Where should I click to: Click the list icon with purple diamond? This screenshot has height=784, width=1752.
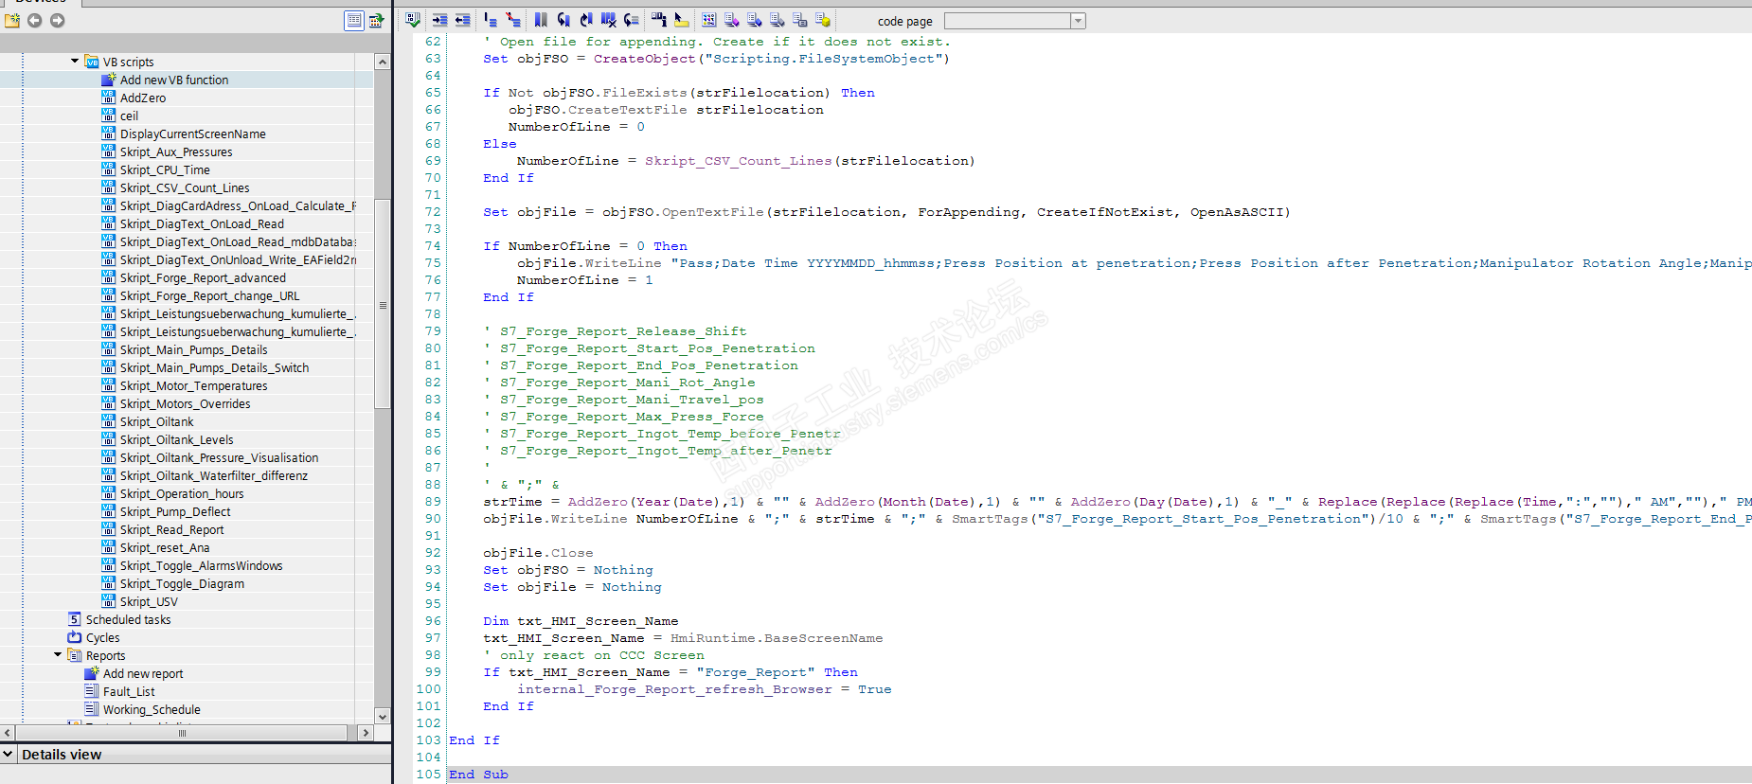pos(732,20)
